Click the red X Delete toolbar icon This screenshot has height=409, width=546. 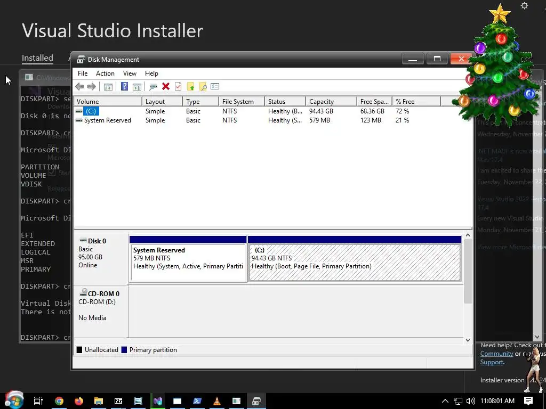(x=166, y=86)
